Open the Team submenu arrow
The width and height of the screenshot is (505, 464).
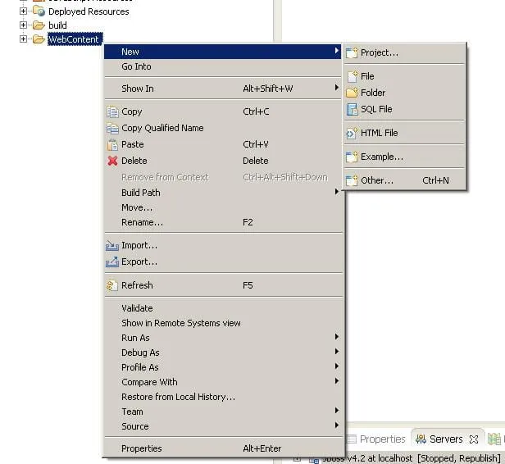pyautogui.click(x=337, y=410)
